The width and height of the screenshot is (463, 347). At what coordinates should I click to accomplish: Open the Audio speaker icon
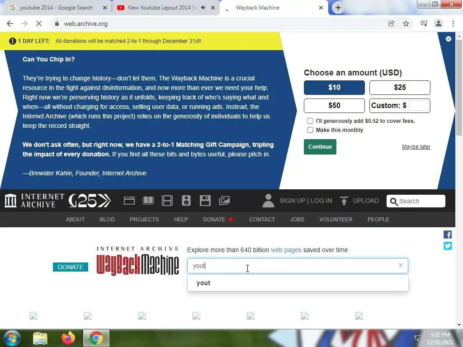(186, 201)
